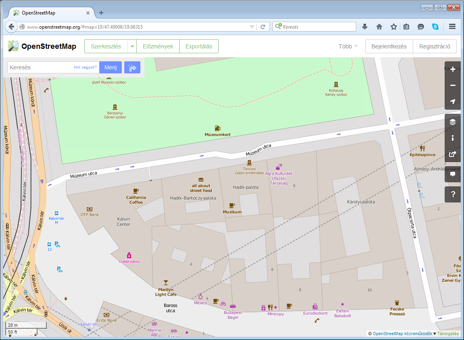Click the Károlyi-palota label

click(x=361, y=202)
